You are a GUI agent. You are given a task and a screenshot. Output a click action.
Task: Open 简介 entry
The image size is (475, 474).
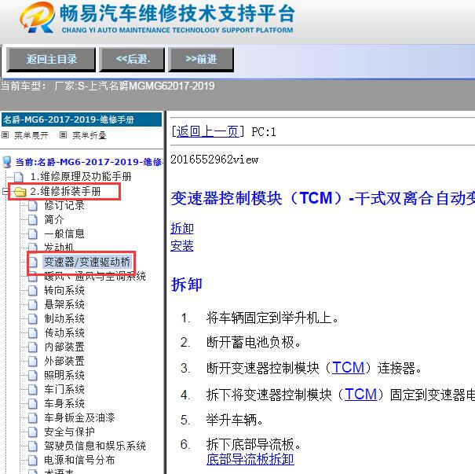point(54,219)
